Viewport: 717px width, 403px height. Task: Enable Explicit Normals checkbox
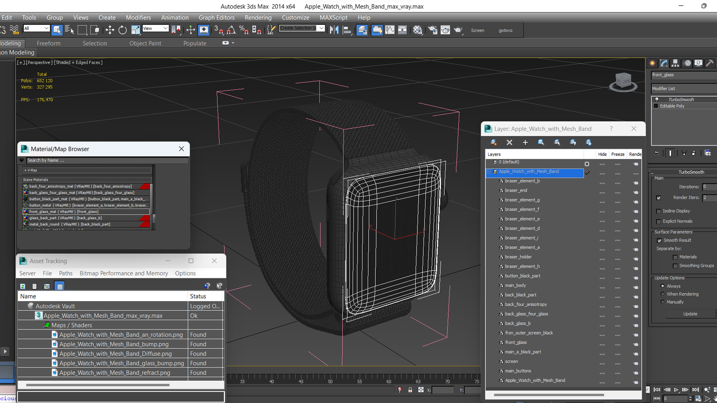pos(659,222)
